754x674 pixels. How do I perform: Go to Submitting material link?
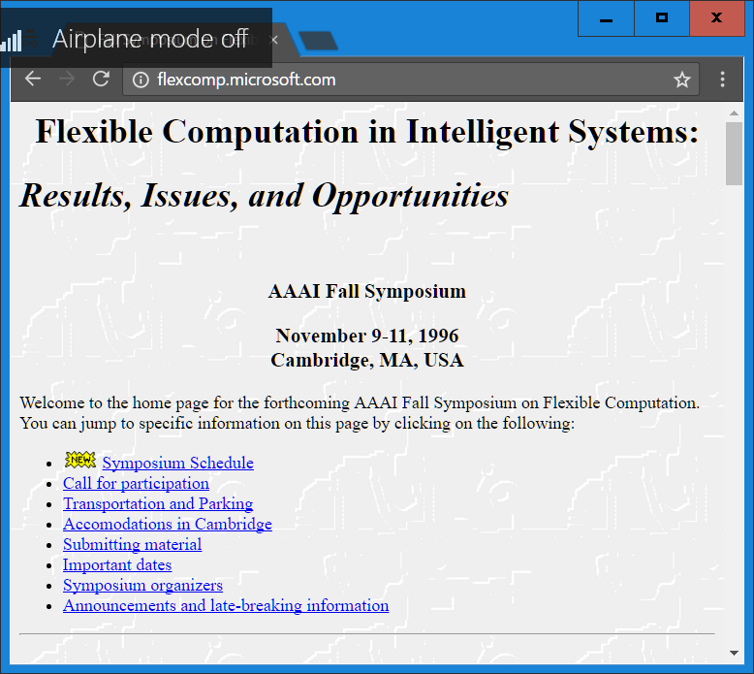coord(132,545)
